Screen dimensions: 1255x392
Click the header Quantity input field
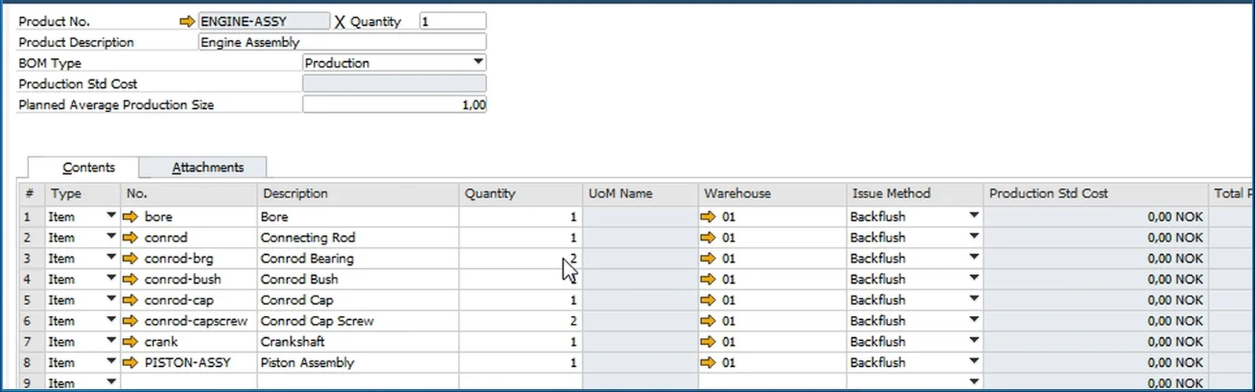pyautogui.click(x=453, y=21)
